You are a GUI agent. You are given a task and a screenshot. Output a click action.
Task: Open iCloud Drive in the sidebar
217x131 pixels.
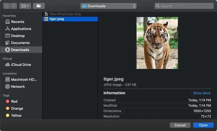[21, 65]
